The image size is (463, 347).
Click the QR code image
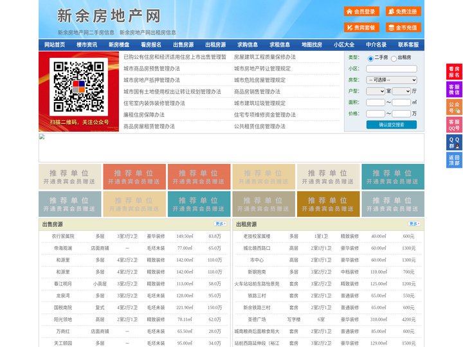coord(78,87)
